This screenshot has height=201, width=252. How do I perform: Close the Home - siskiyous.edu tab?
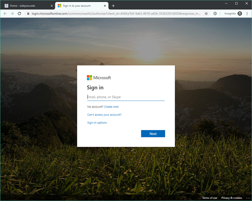coord(52,6)
